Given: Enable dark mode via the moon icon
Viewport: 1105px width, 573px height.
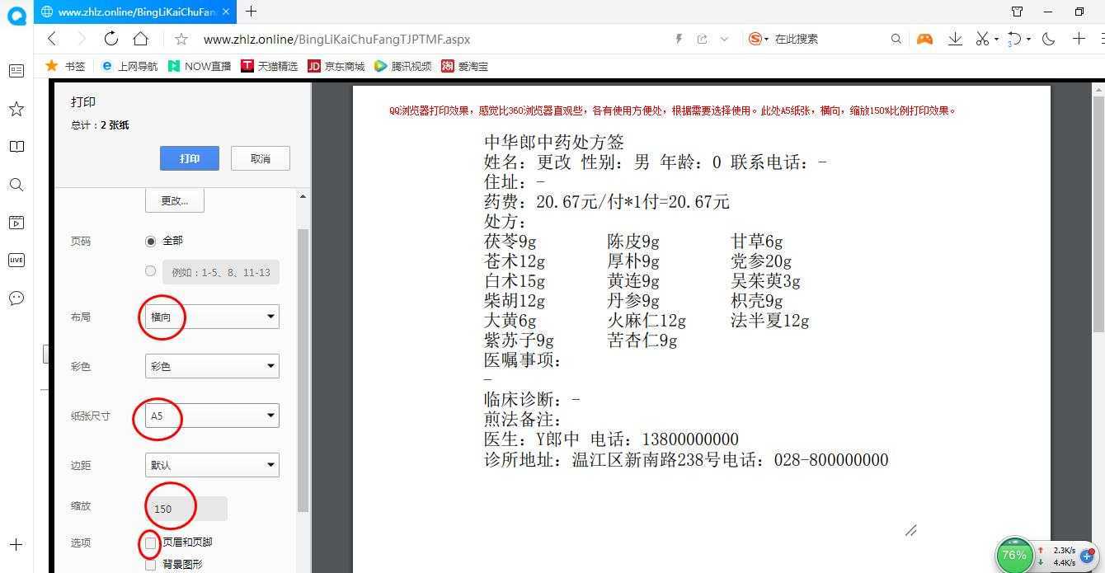Looking at the screenshot, I should tap(1047, 39).
